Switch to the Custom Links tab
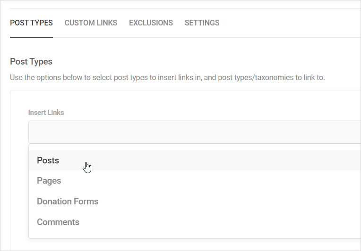This screenshot has height=251, width=361. 91,23
